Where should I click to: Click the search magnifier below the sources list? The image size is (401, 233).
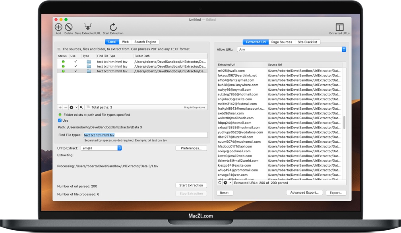[x=81, y=107]
